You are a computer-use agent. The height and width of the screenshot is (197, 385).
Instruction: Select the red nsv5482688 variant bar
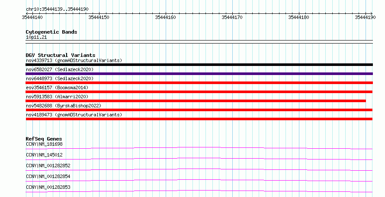[199, 110]
